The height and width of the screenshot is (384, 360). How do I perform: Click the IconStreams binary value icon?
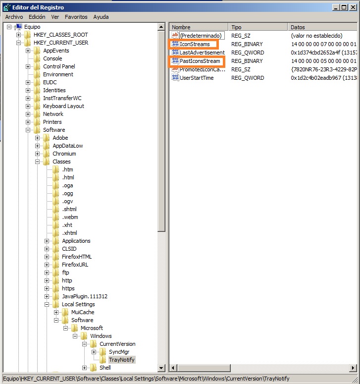pos(175,44)
